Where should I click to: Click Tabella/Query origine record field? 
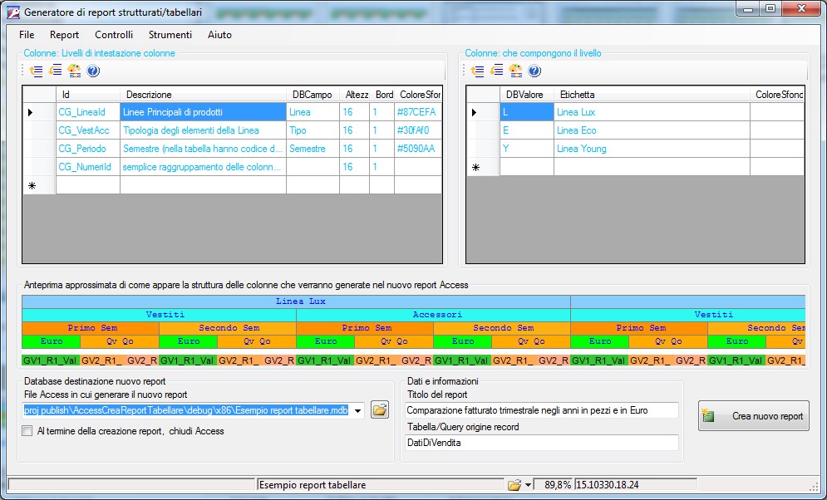point(542,443)
